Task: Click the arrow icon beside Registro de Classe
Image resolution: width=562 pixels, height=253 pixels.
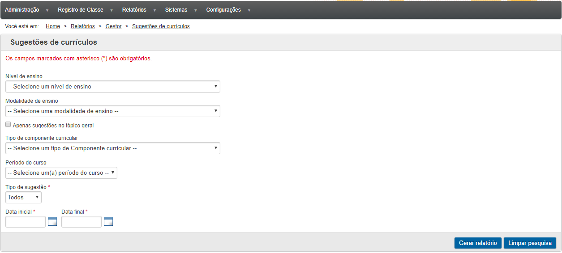Action: [x=112, y=10]
